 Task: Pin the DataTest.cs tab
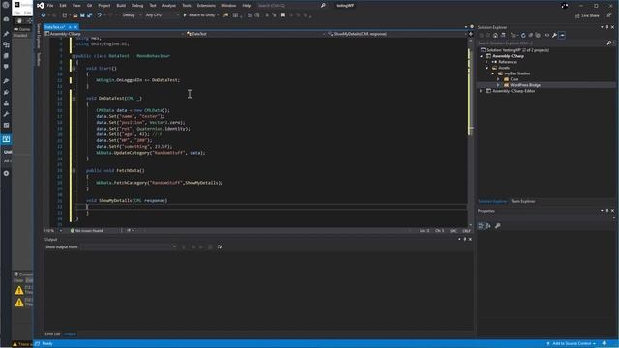tap(69, 27)
